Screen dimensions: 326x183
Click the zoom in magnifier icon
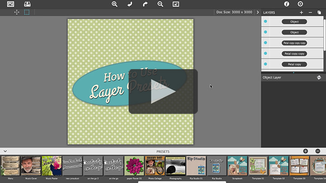tap(115, 4)
